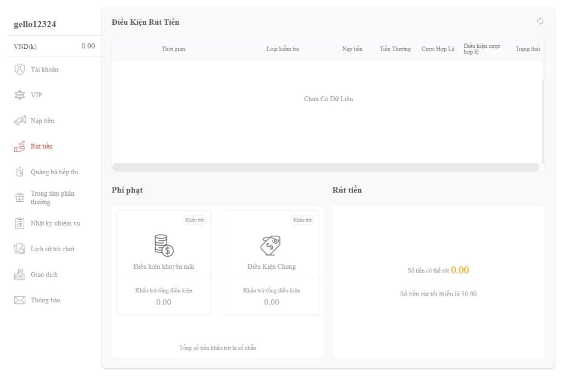Select the Điều kiện khuyến mãi coin stack icon
The width and height of the screenshot is (563, 376).
pos(164,245)
